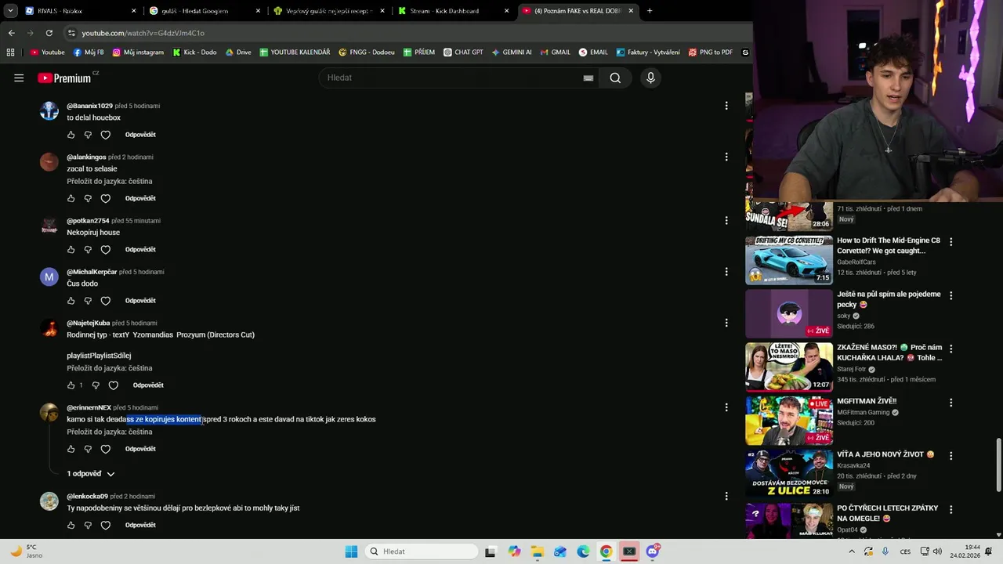Show hidden system tray icons
This screenshot has height=564, width=1003.
click(852, 551)
